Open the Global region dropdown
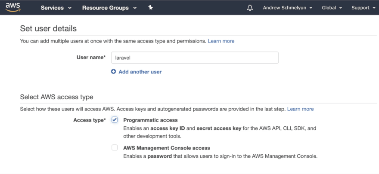This screenshot has height=174, width=379. [x=332, y=8]
